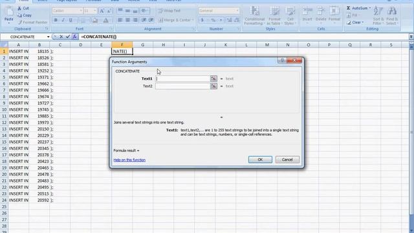This screenshot has width=414, height=233.
Task: Click the Borders icon in Font group
Action: pos(83,20)
